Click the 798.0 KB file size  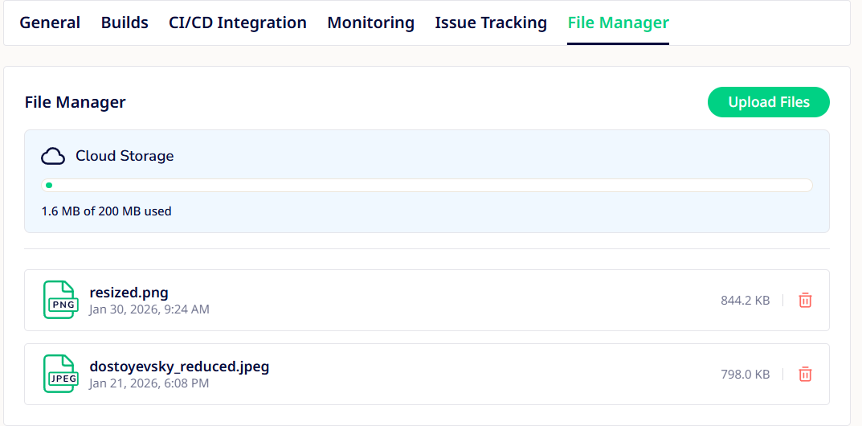coord(745,375)
